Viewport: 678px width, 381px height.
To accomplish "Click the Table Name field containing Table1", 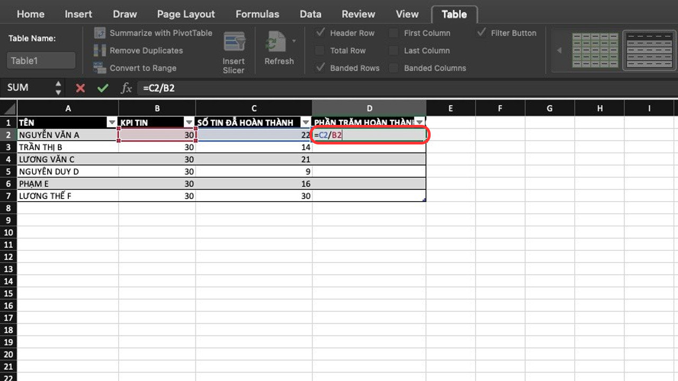I will coord(41,60).
